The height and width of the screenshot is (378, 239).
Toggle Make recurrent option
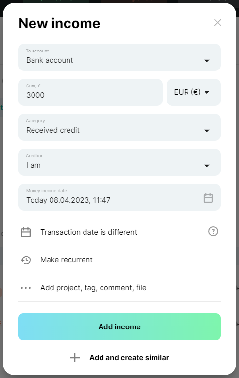coord(119,260)
